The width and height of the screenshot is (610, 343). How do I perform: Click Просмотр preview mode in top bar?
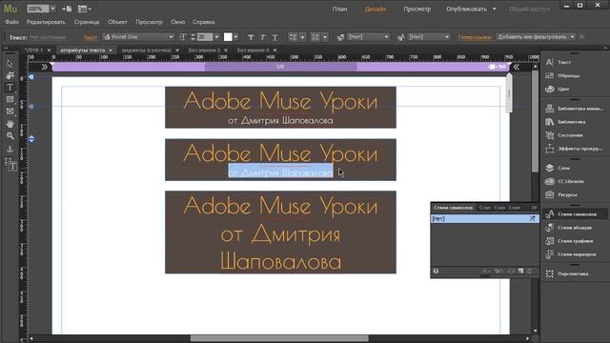click(417, 9)
